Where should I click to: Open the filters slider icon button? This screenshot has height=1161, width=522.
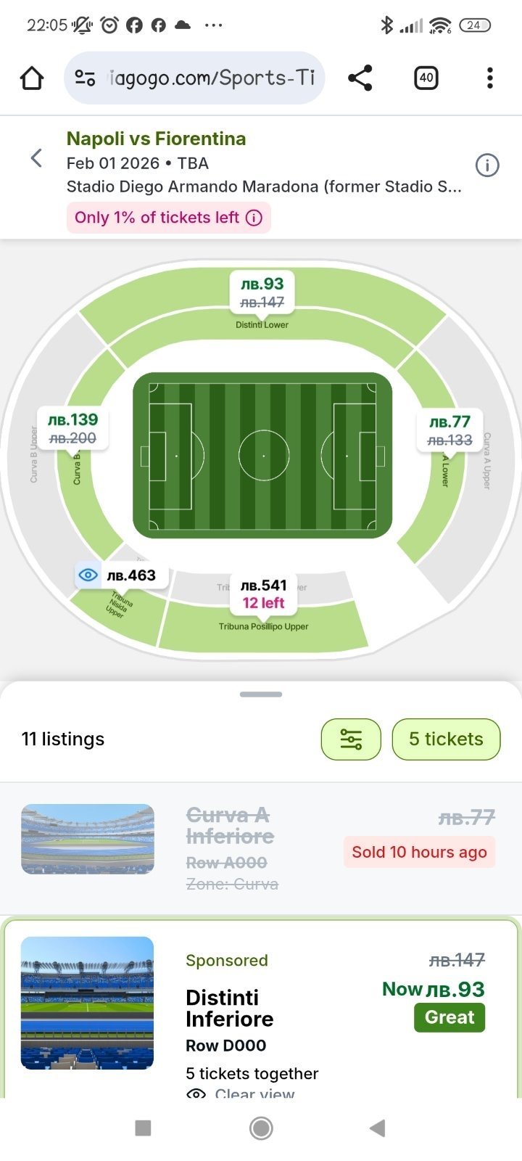point(351,739)
